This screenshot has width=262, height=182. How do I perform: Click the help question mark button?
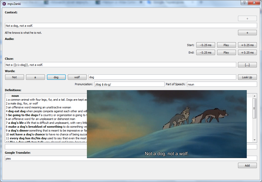[x=244, y=3]
